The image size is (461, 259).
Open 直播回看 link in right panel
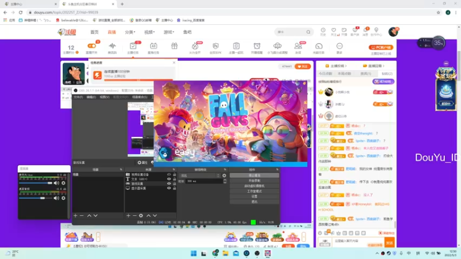(374, 66)
